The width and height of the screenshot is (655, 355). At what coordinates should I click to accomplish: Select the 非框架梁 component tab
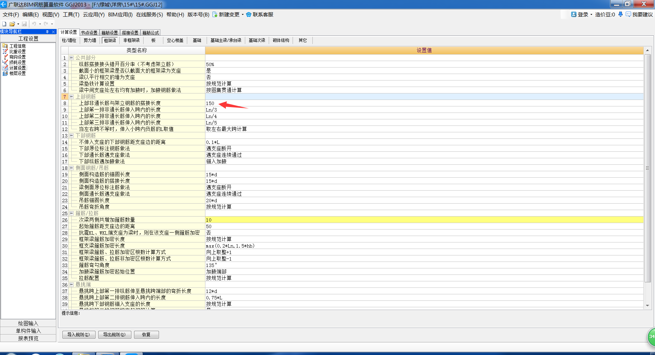click(x=132, y=40)
